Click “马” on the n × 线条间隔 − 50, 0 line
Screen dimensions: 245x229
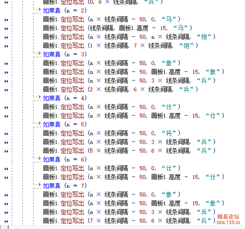point(169,19)
